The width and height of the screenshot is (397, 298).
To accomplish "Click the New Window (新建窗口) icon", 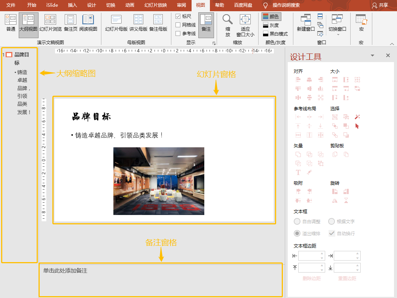I will tap(306, 19).
